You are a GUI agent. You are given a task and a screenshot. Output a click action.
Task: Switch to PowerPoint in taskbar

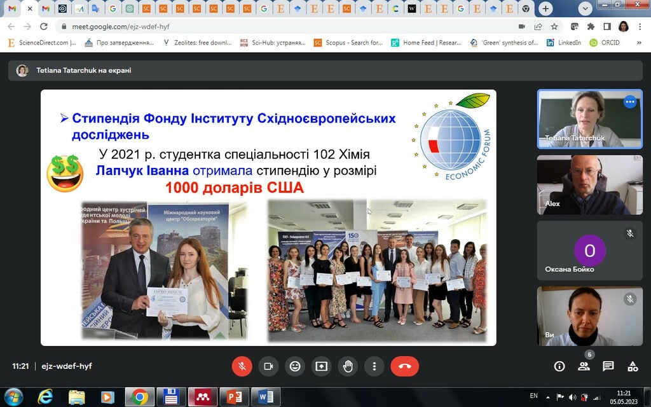tap(235, 397)
